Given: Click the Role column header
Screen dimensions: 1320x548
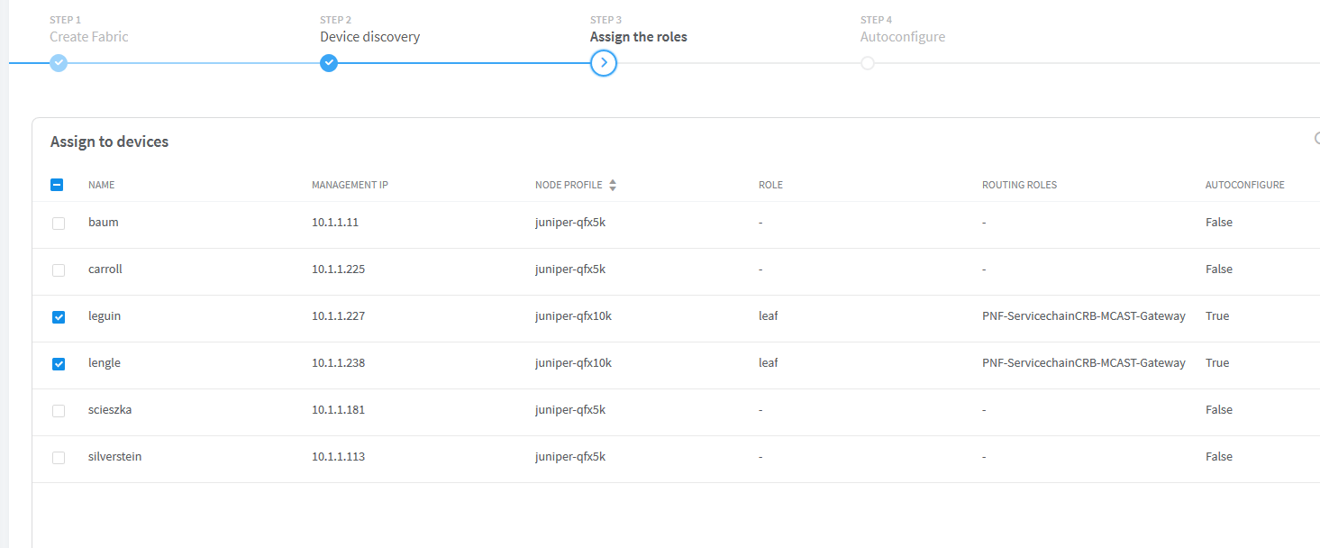Looking at the screenshot, I should pyautogui.click(x=770, y=185).
